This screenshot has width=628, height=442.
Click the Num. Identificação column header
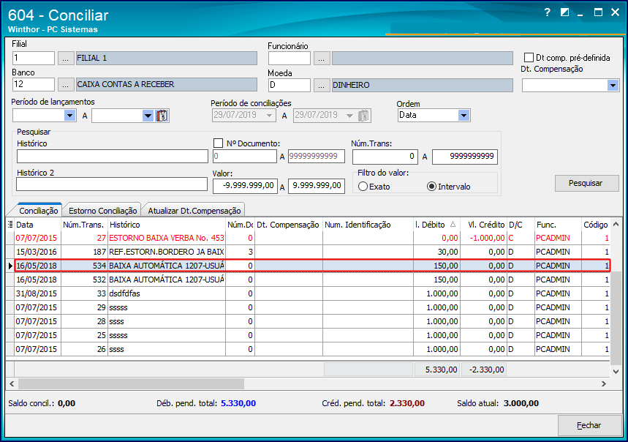coord(368,225)
